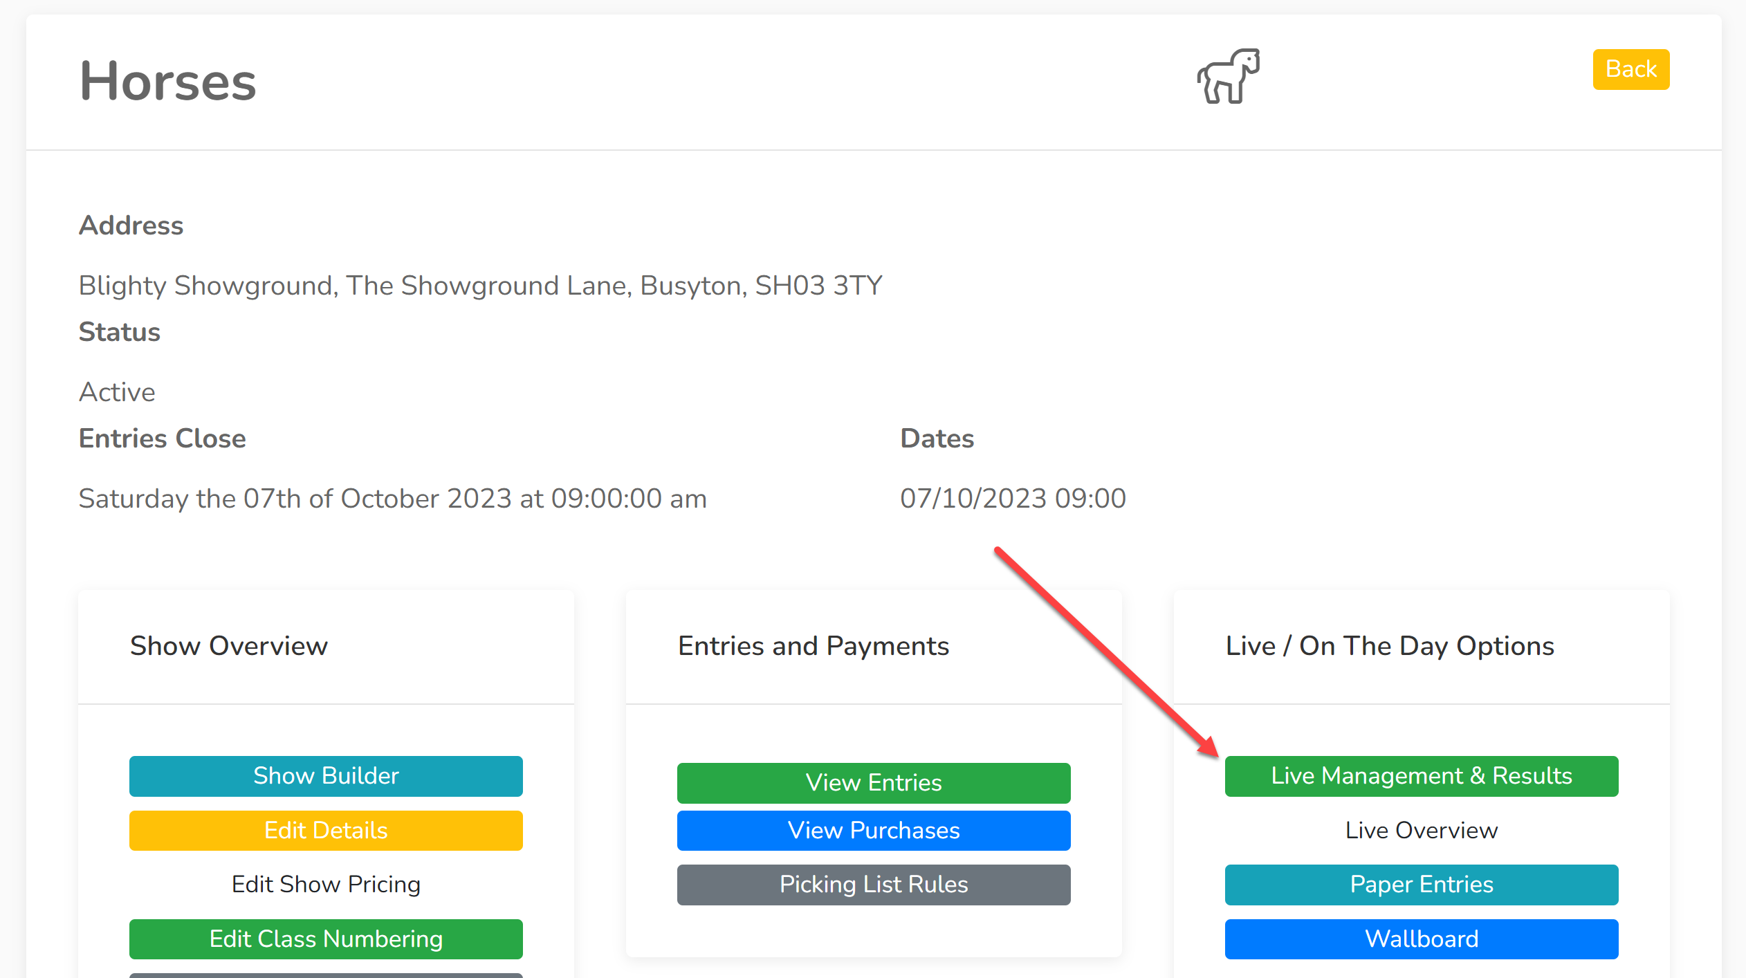Open the Wallboard

[1422, 939]
